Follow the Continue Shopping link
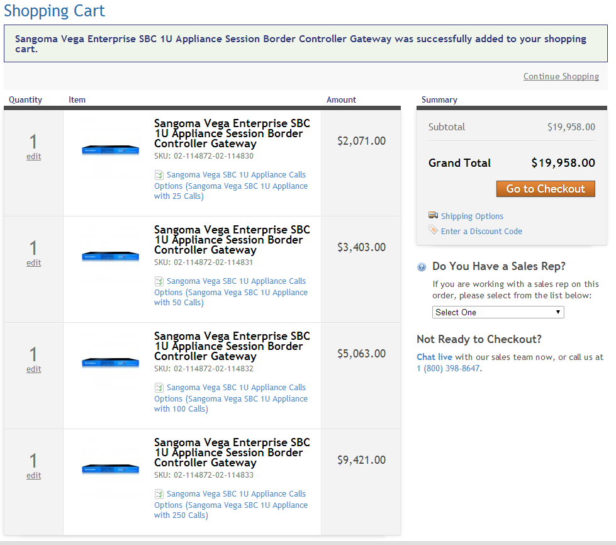This screenshot has width=616, height=545. tap(561, 76)
